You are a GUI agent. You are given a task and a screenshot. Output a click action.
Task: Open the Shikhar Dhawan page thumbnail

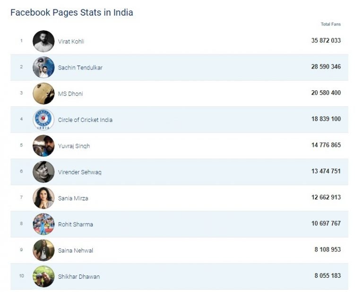43,276
